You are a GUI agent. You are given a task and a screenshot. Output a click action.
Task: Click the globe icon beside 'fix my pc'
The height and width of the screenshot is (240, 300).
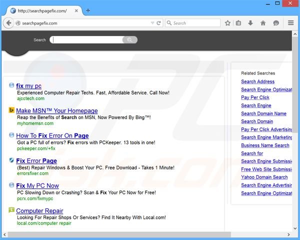coord(11,85)
